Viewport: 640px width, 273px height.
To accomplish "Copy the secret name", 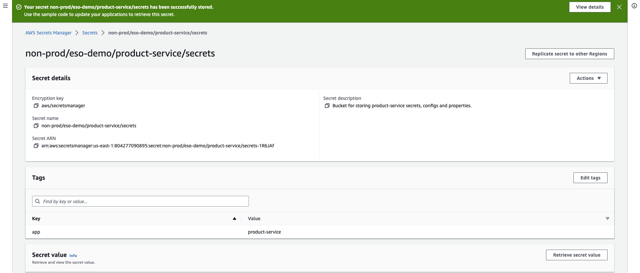I will click(36, 126).
